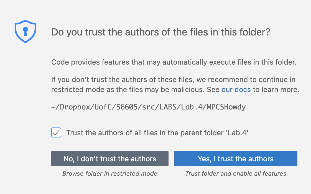
Task: Click the blue shield keyhole icon
Action: pyautogui.click(x=26, y=32)
